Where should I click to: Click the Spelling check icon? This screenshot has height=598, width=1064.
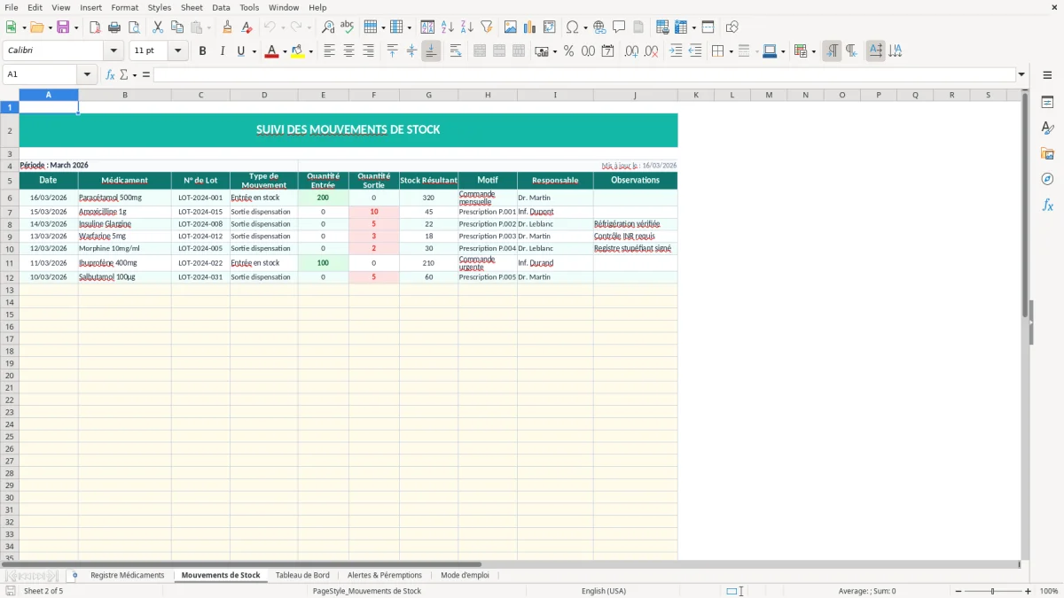point(348,27)
